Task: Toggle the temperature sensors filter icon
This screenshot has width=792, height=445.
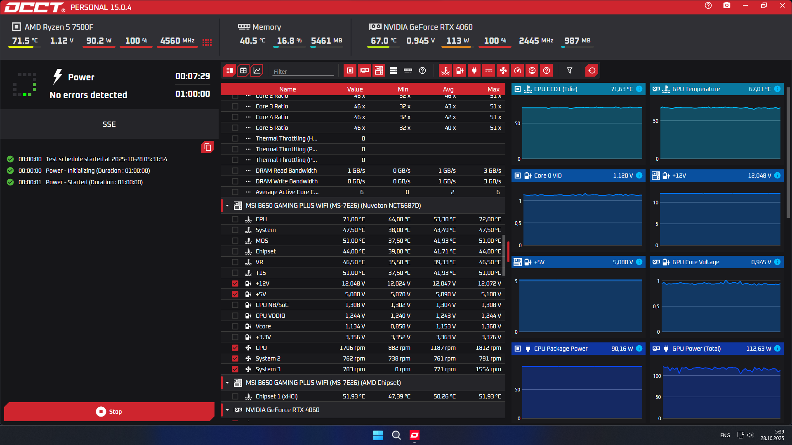Action: 445,70
